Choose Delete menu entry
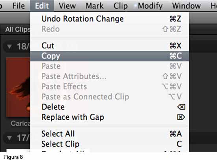217x160 pixels. click(110, 107)
